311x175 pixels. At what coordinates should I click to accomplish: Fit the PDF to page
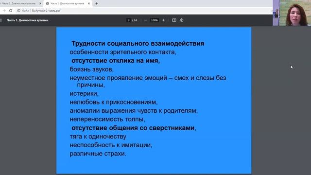click(x=174, y=20)
